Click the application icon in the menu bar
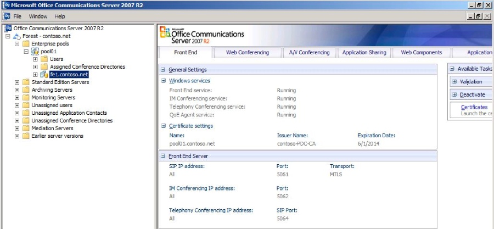 (x=7, y=16)
